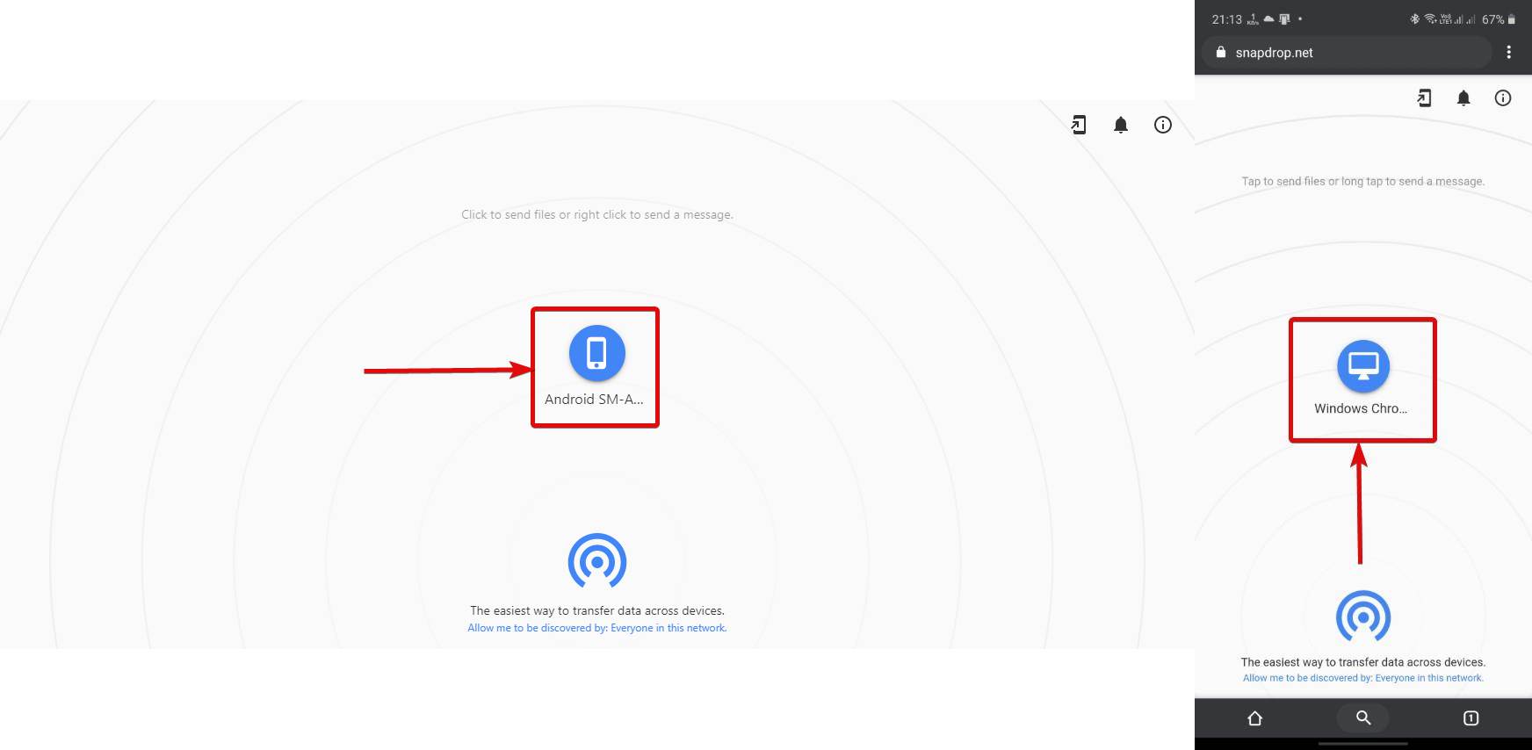Tap the Bluetooth icon in status bar

[x=1414, y=18]
